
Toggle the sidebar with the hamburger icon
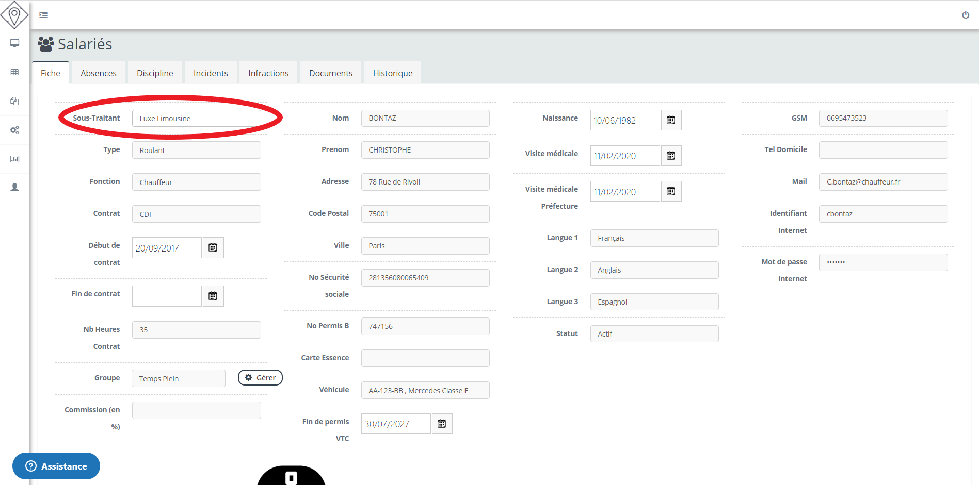point(43,15)
